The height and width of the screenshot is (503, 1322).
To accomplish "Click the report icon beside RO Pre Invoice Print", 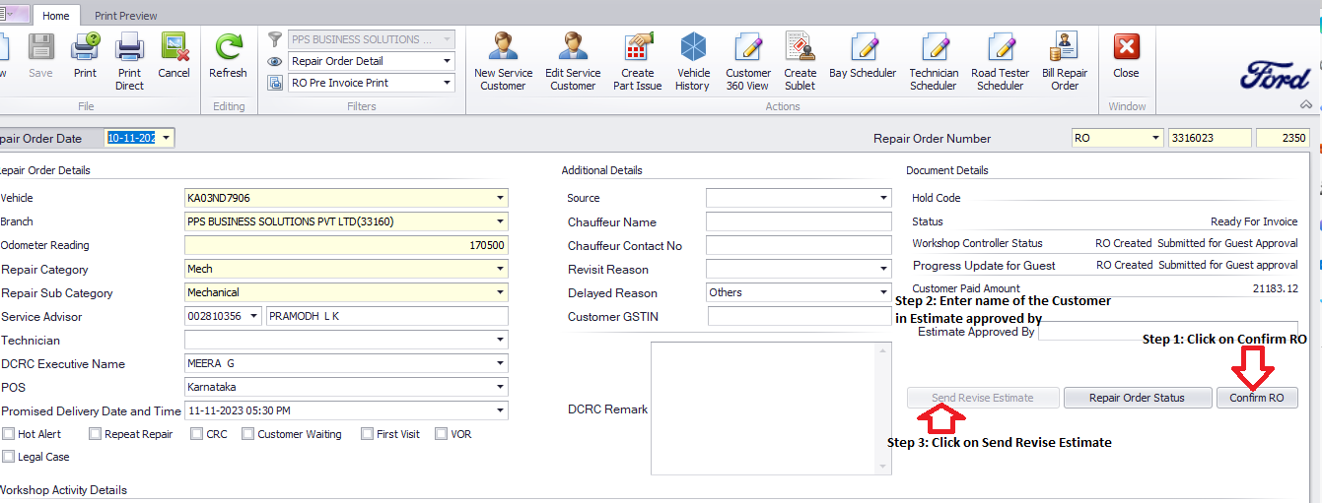I will point(276,83).
